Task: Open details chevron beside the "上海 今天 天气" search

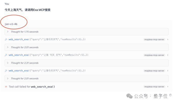Action: click(168, 55)
